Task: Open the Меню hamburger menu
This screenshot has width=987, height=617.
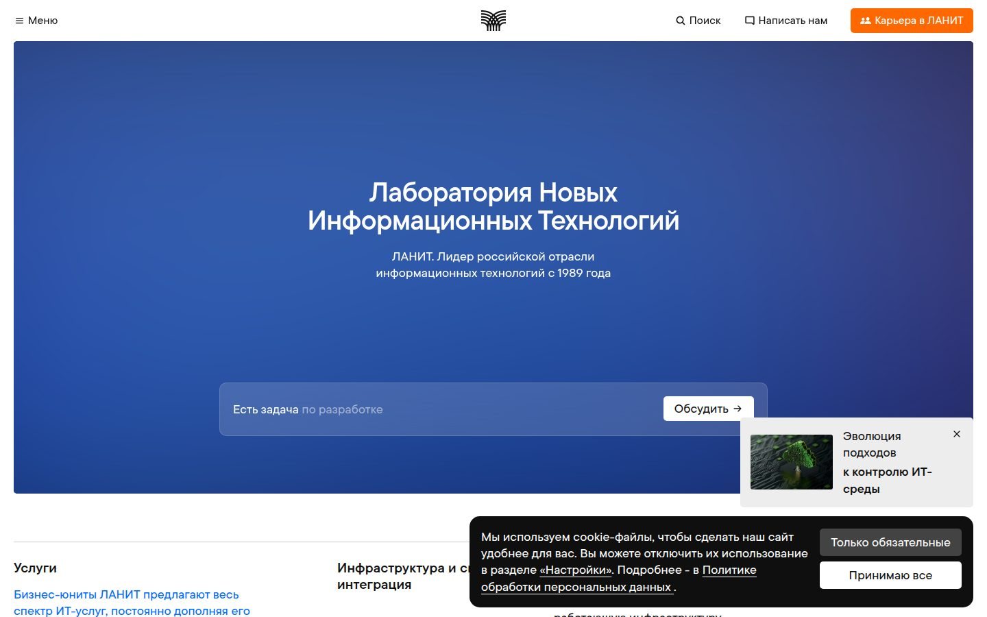Action: click(36, 21)
